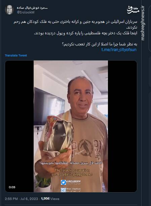The image size is (151, 206).
Task: Click the Mashregh logo watermark
Action: pos(133,10)
